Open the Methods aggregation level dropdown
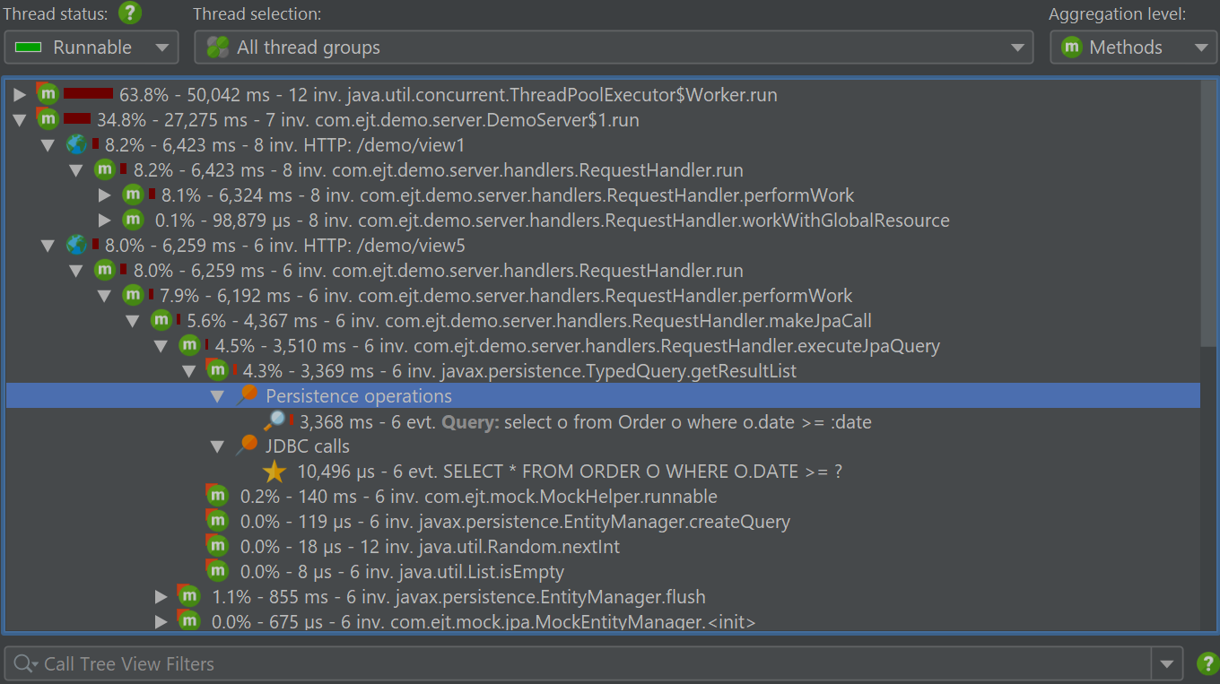The width and height of the screenshot is (1220, 684). click(x=1134, y=48)
